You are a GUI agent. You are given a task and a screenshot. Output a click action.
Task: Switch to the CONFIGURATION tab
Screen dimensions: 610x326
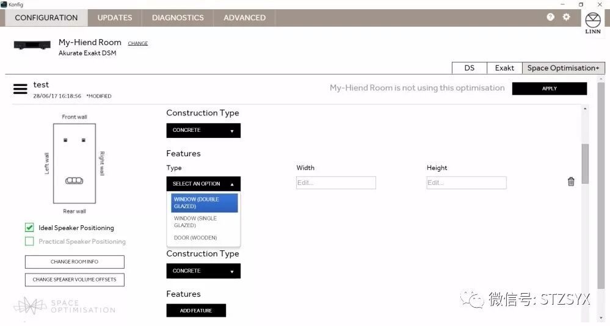pos(46,18)
